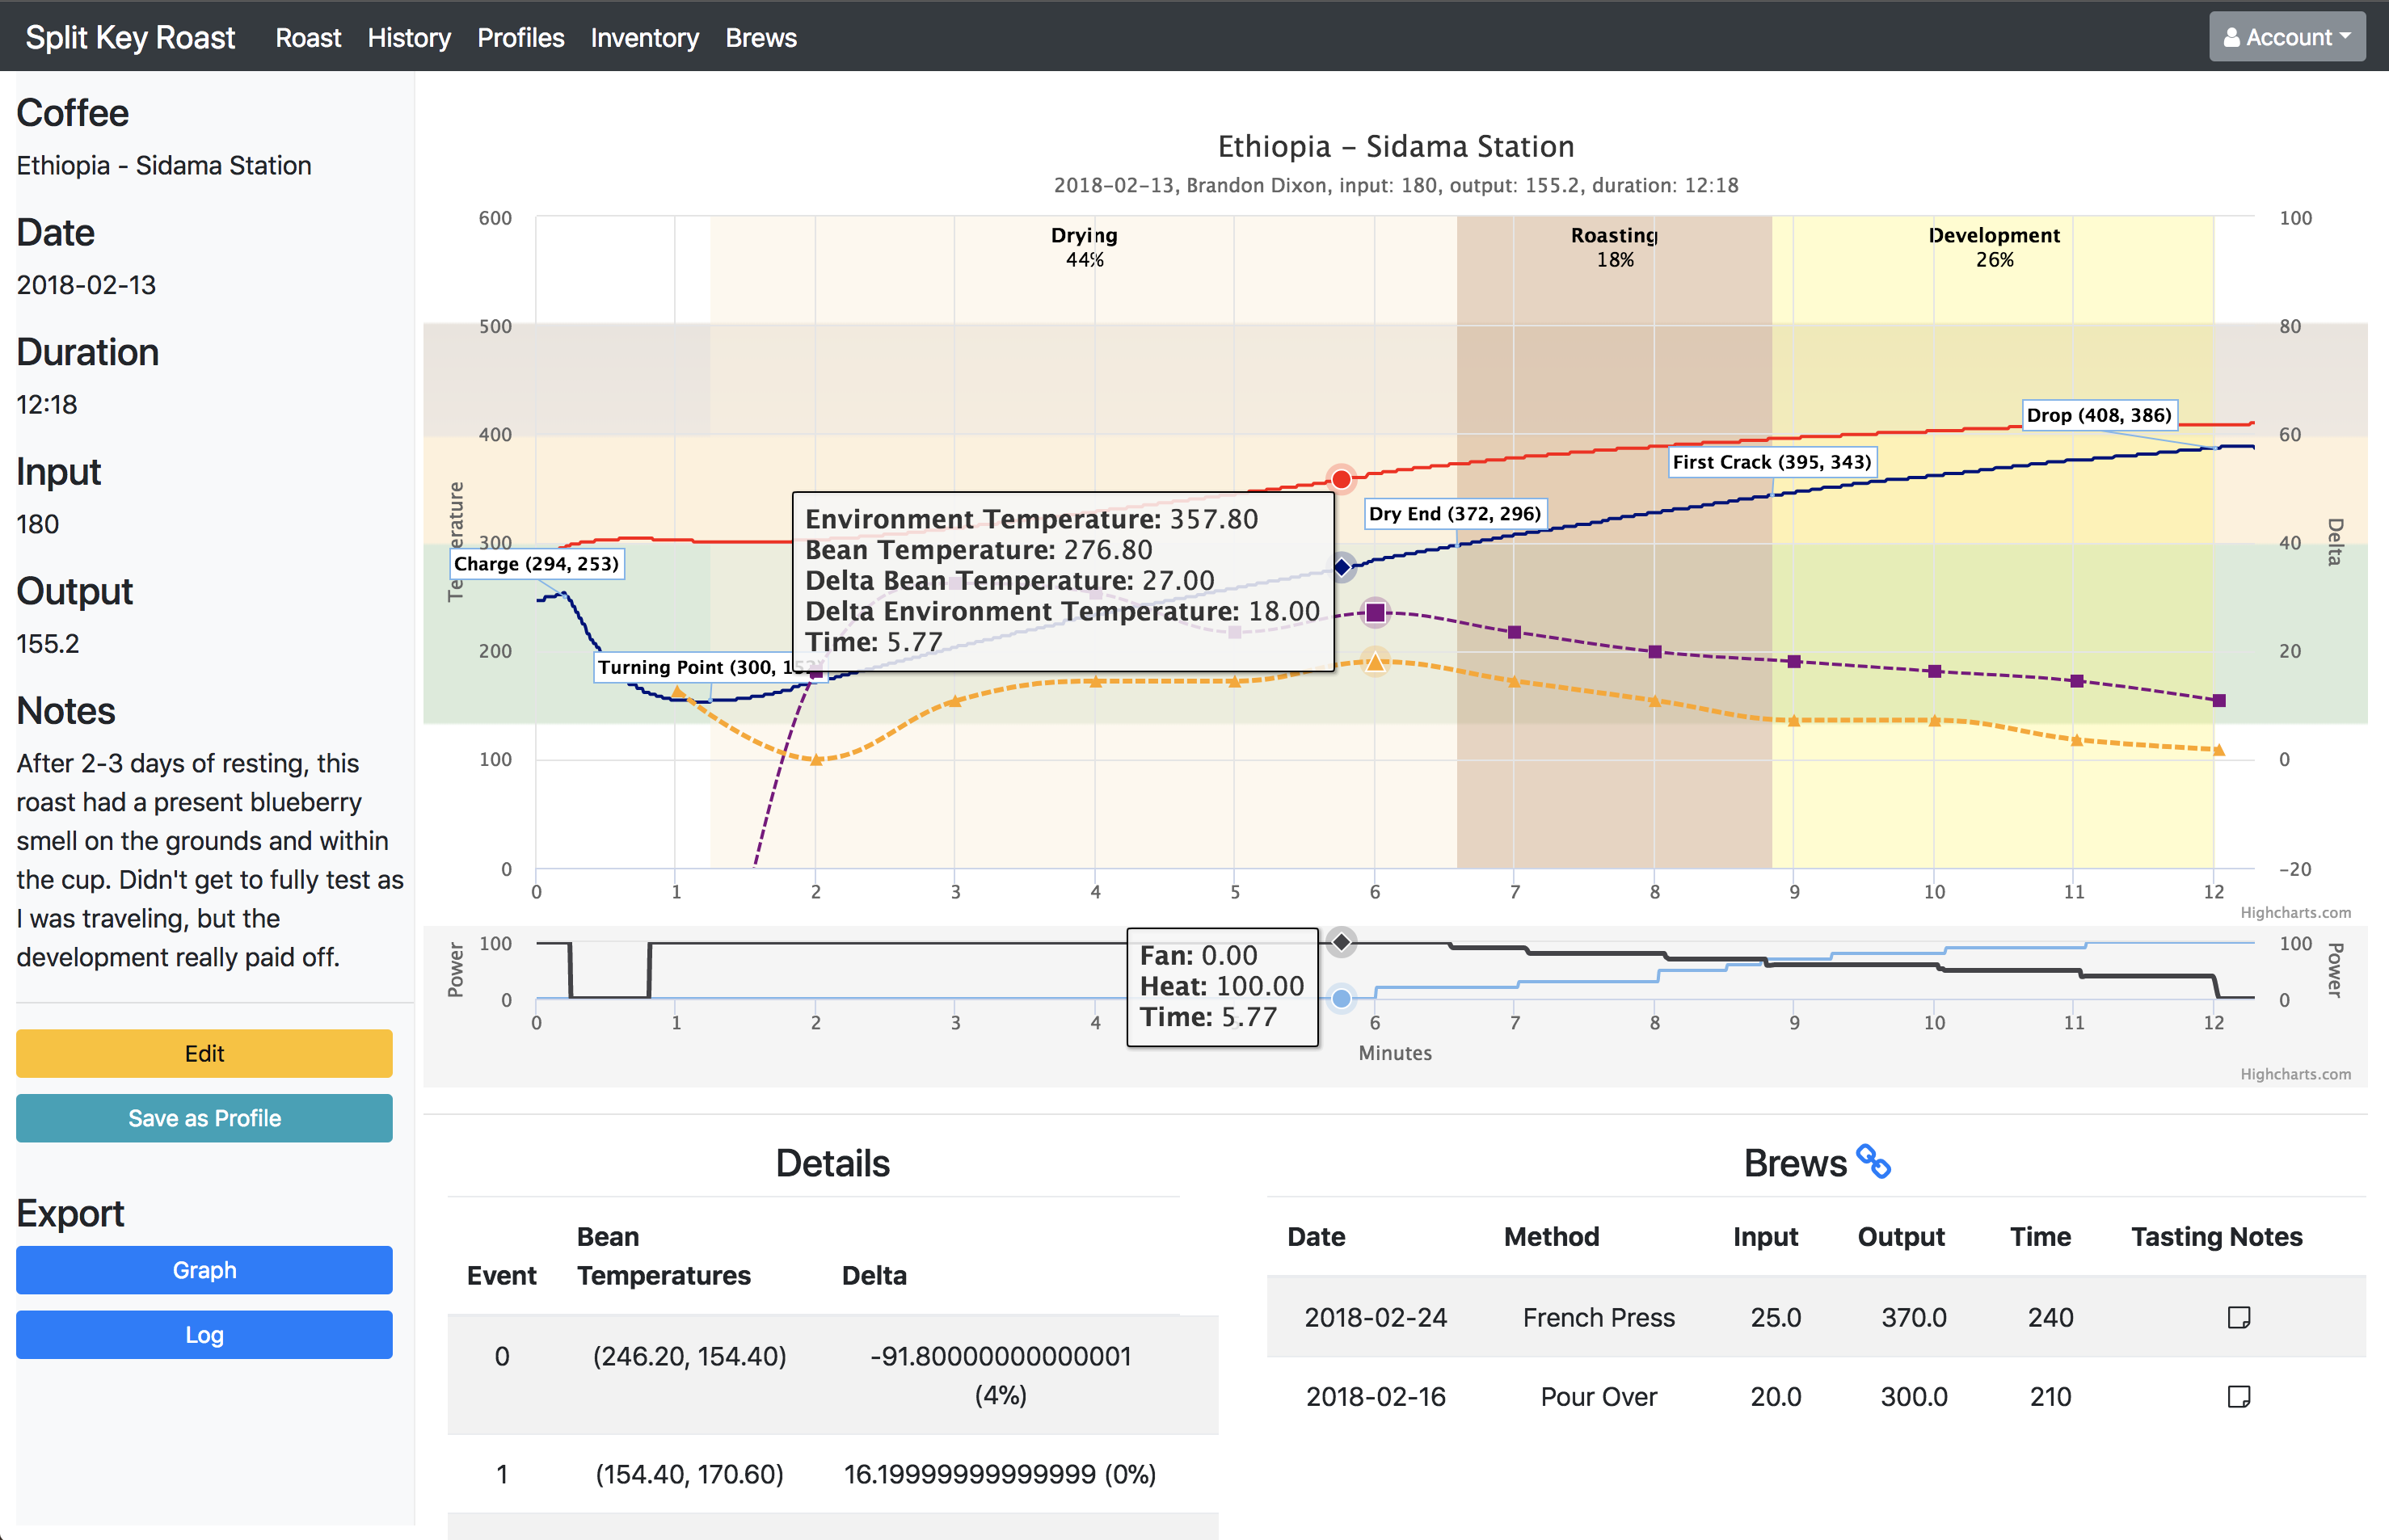Click the yellow Edit button

(204, 1053)
